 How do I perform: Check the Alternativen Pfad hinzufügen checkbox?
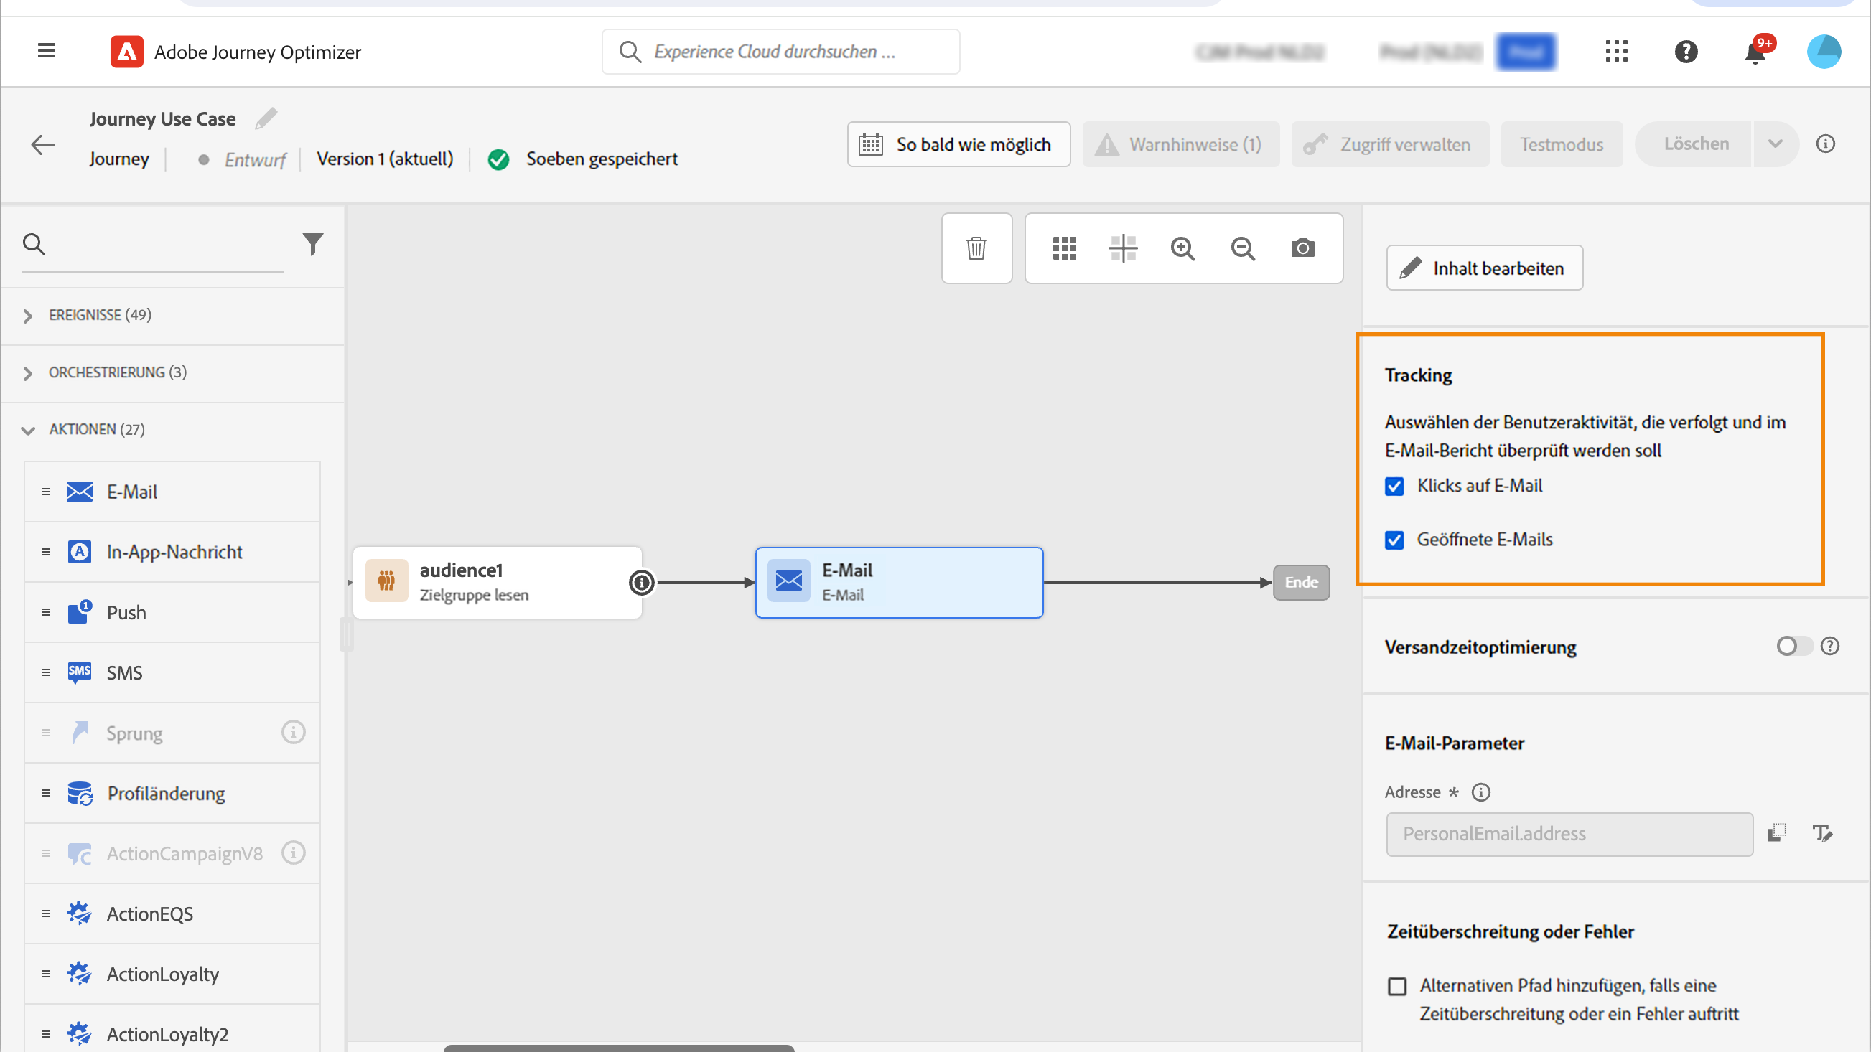(1396, 986)
